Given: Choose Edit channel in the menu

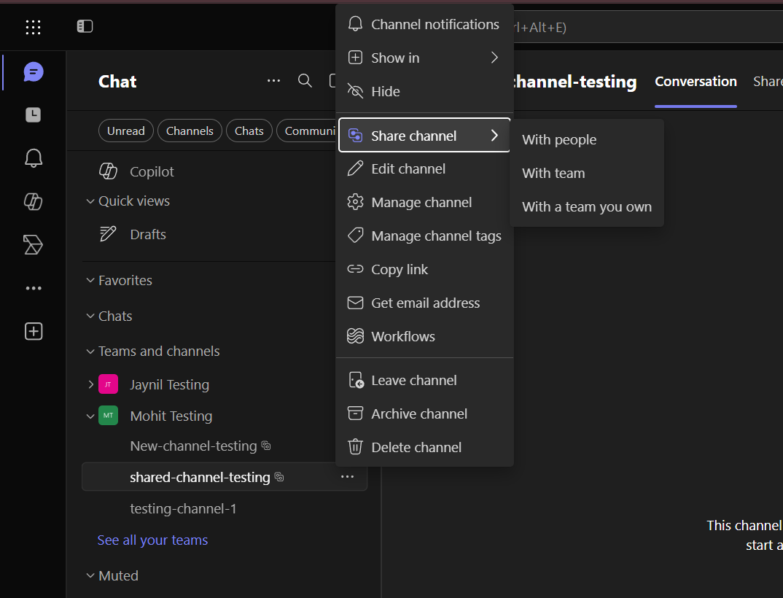Looking at the screenshot, I should pos(424,169).
